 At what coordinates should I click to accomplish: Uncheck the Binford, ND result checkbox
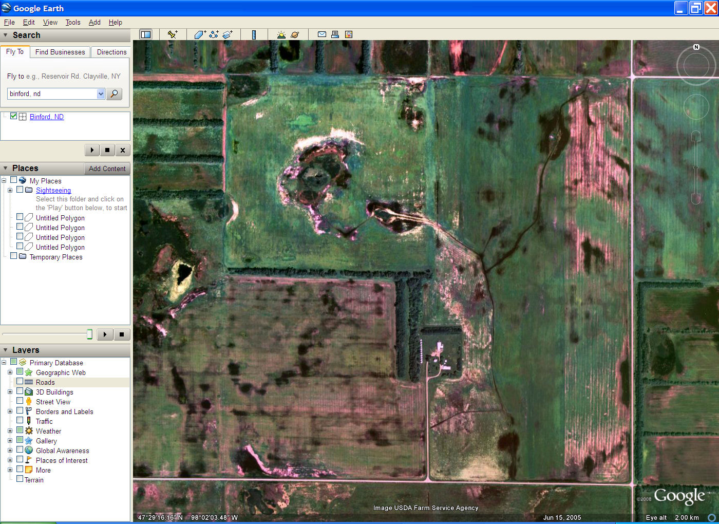click(13, 116)
